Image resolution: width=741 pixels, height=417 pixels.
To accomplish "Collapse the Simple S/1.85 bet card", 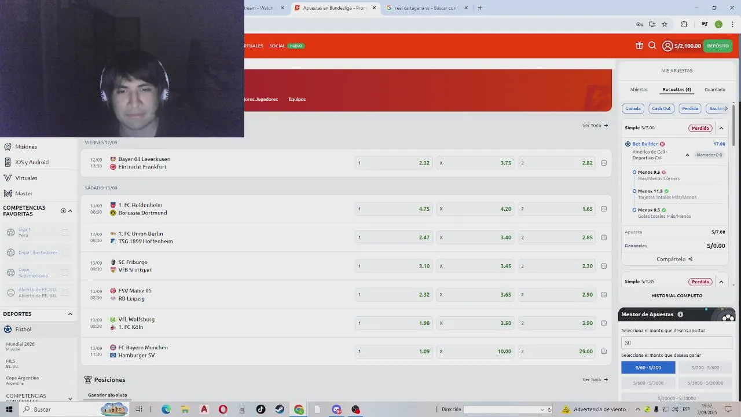I will [721, 281].
